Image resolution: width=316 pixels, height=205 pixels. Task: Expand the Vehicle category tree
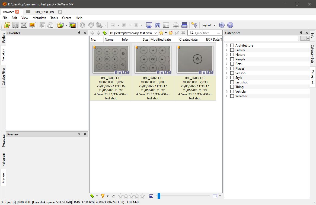pos(227,92)
